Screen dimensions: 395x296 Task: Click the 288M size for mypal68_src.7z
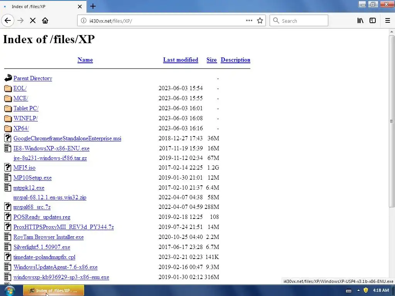click(x=212, y=207)
